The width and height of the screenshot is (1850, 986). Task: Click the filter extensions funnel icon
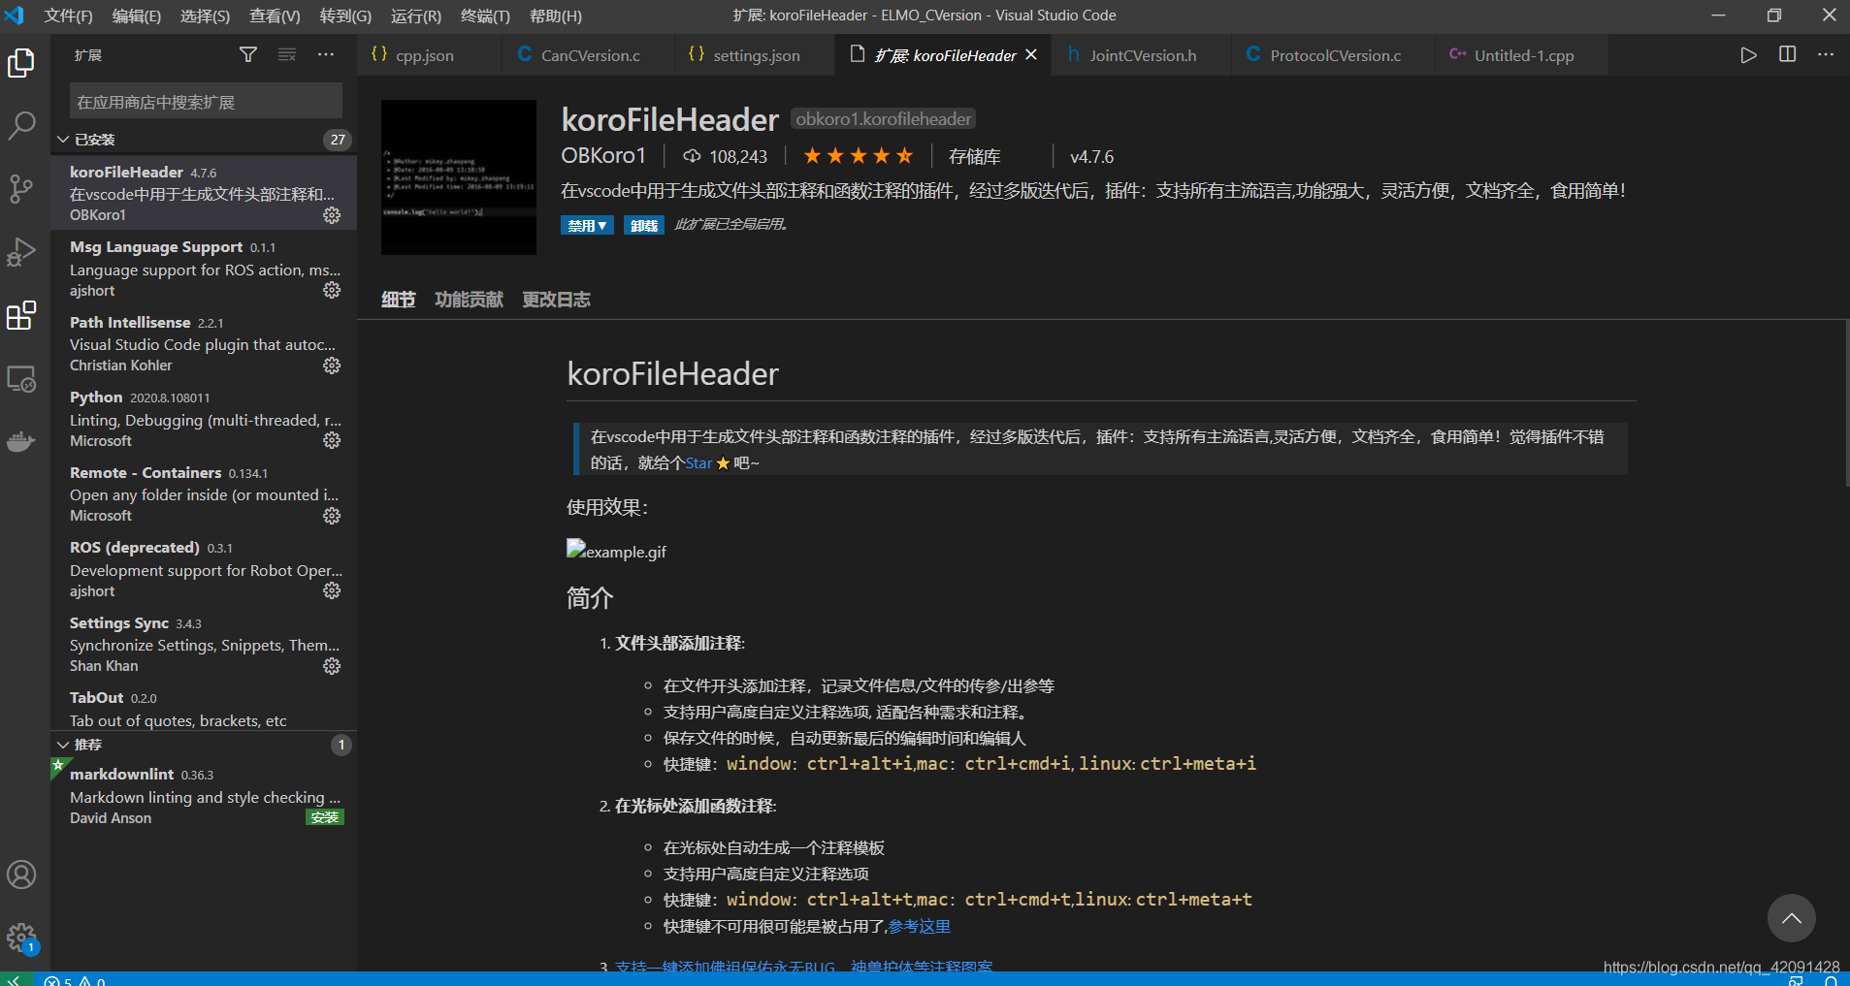click(x=248, y=54)
